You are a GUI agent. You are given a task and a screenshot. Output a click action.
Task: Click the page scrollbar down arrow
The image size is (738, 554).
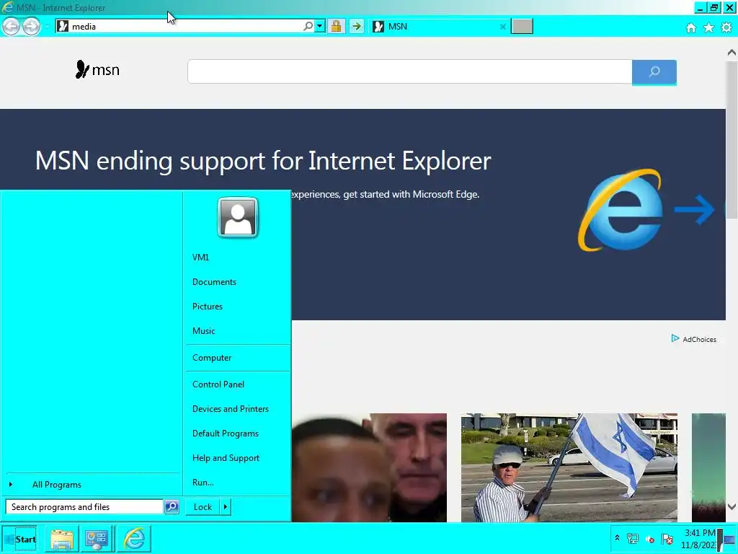pos(732,507)
